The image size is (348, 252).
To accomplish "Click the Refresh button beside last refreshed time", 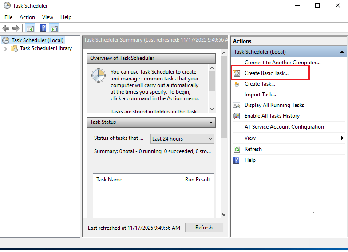I will (x=204, y=228).
